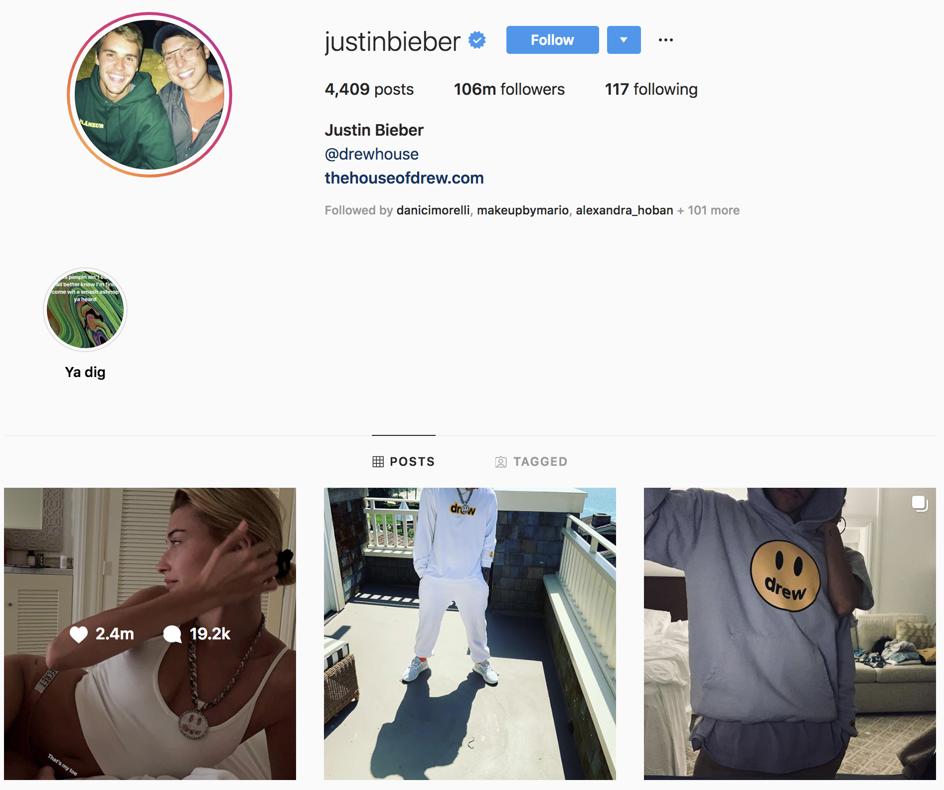Visit the thehouseofdrew.com website link
Screen dimensions: 944x790
click(x=404, y=178)
